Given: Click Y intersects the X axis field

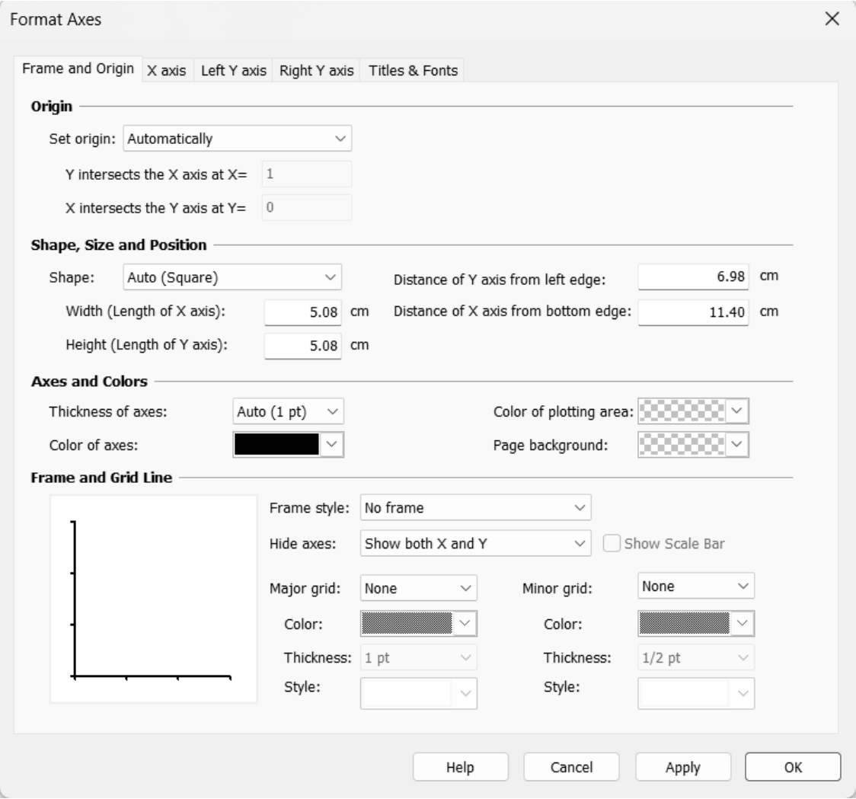Looking at the screenshot, I should click(307, 174).
